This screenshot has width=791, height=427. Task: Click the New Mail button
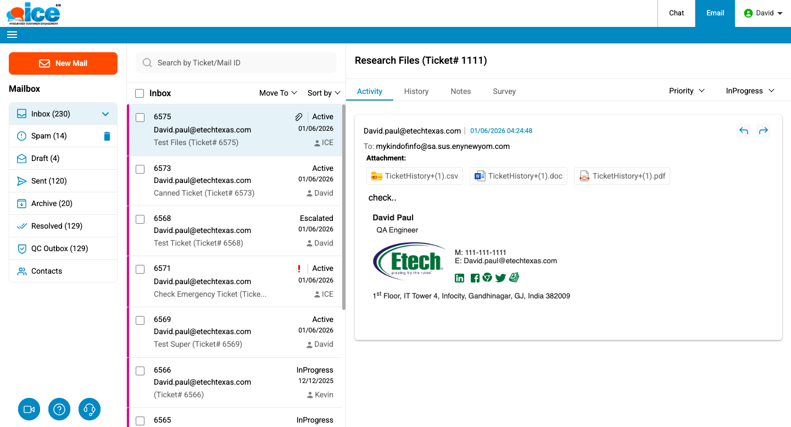[x=63, y=63]
